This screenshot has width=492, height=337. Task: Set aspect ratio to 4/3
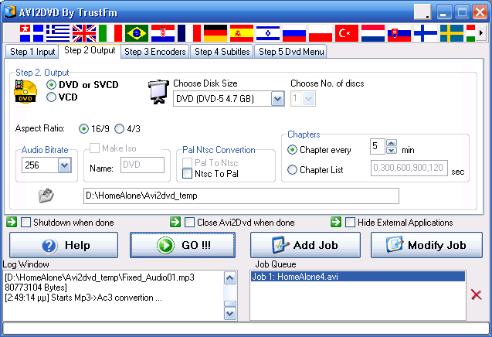[x=120, y=128]
